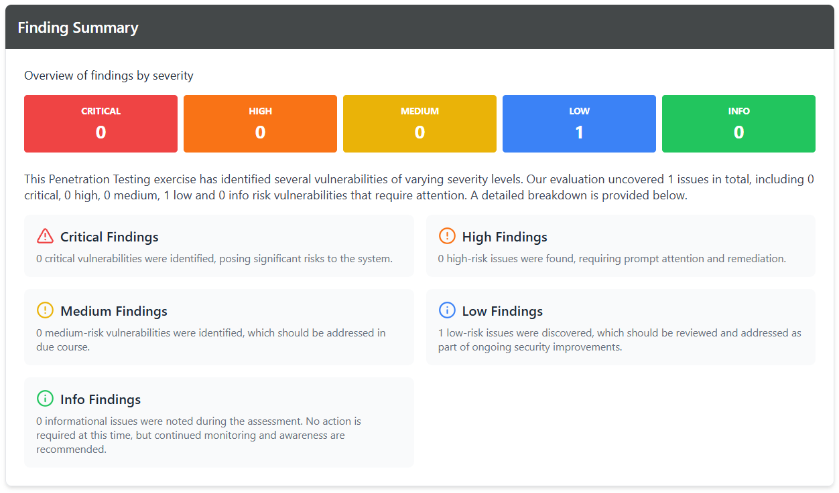Click the Overview of findings by severity text
The width and height of the screenshot is (839, 493).
pyautogui.click(x=109, y=76)
